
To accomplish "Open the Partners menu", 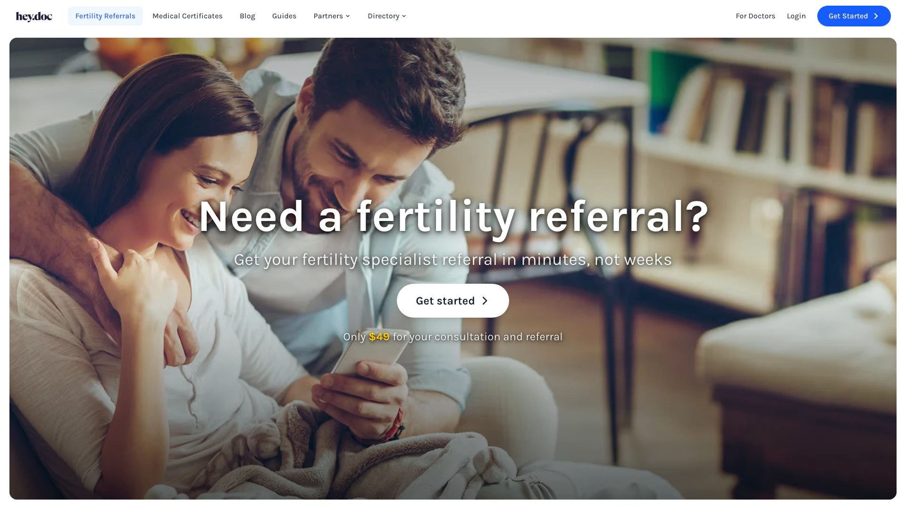I will 332,16.
